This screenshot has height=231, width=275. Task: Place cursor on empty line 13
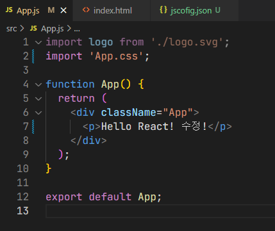tap(160, 211)
